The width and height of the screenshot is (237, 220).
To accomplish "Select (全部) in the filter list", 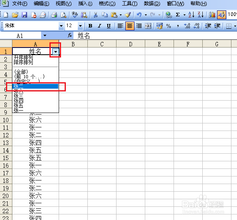I will tap(21, 72).
